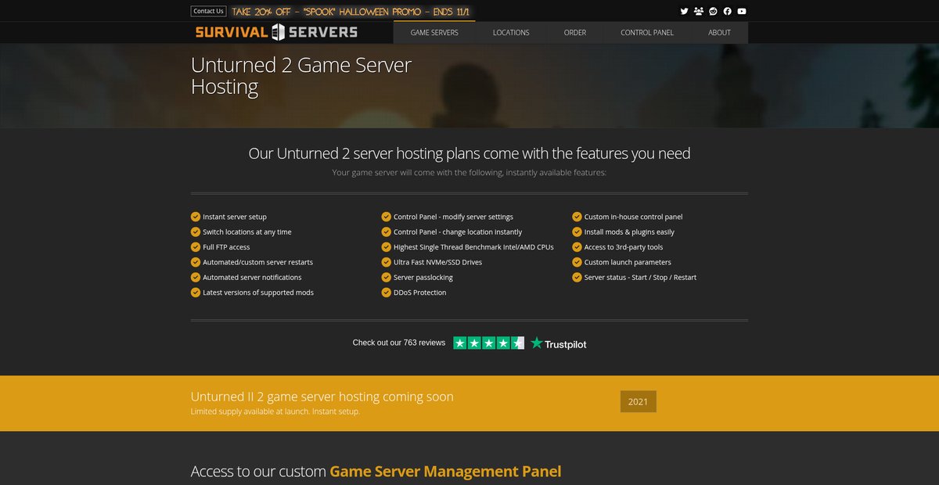
Task: Click 'Control Panel - modify server settings' text
Action: pos(453,217)
